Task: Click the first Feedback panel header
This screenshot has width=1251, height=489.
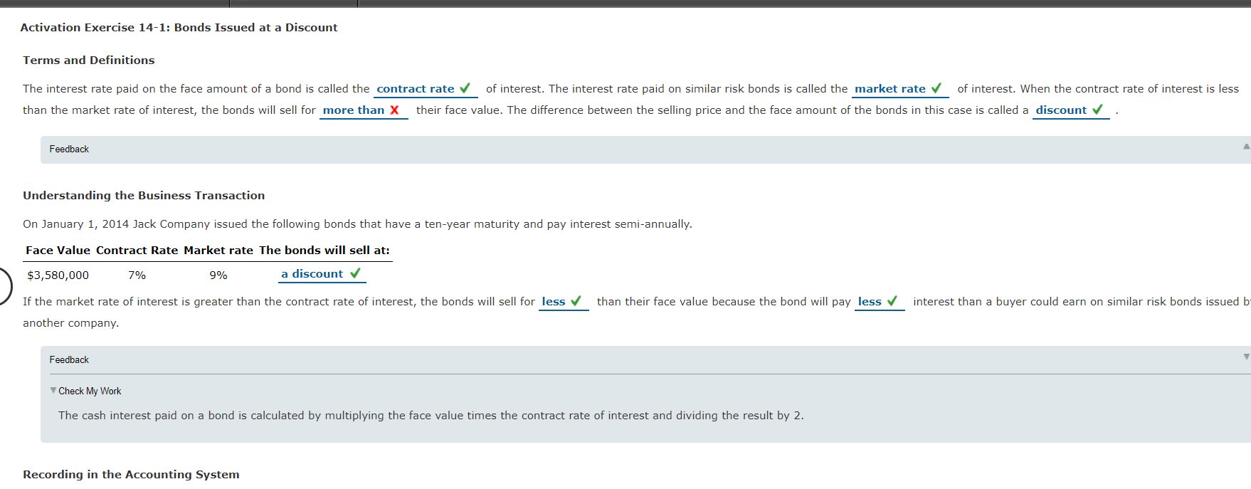Action: point(645,149)
